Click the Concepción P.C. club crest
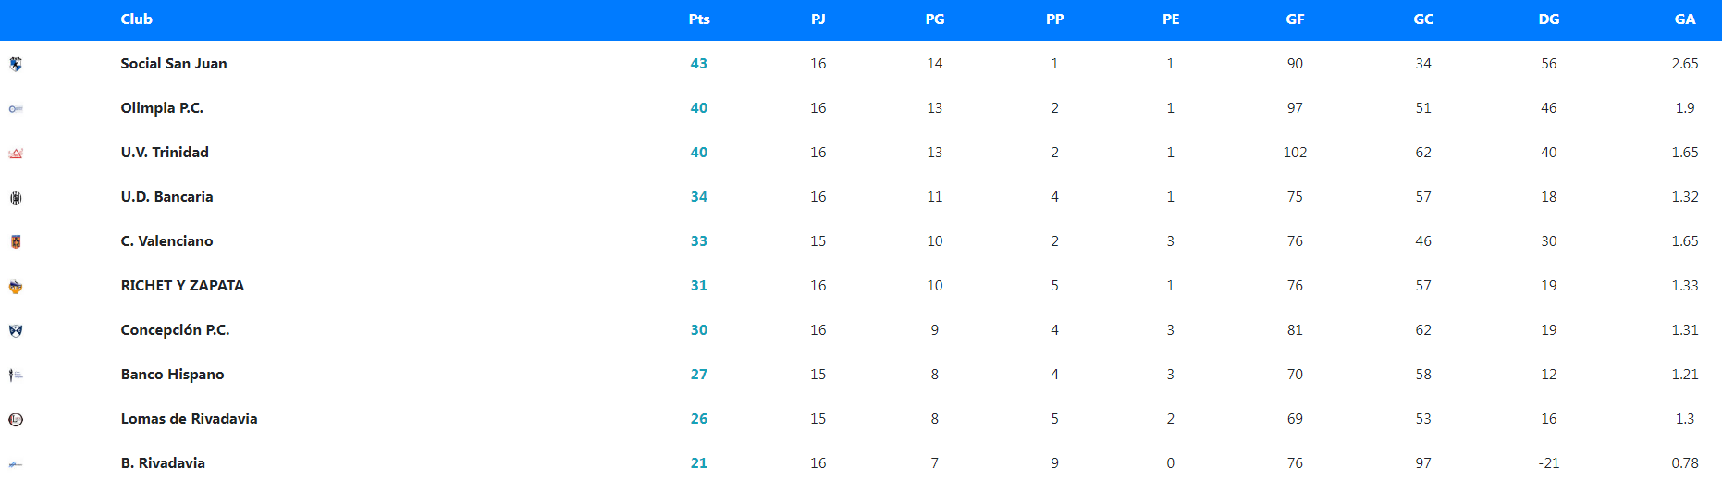Image resolution: width=1722 pixels, height=481 pixels. (x=16, y=331)
